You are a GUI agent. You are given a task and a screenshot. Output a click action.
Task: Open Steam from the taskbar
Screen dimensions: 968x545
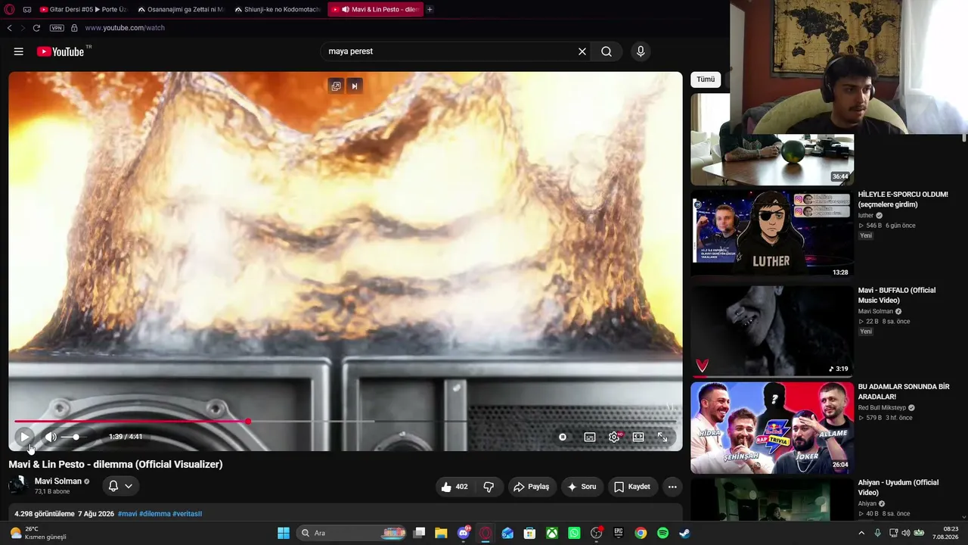point(684,533)
